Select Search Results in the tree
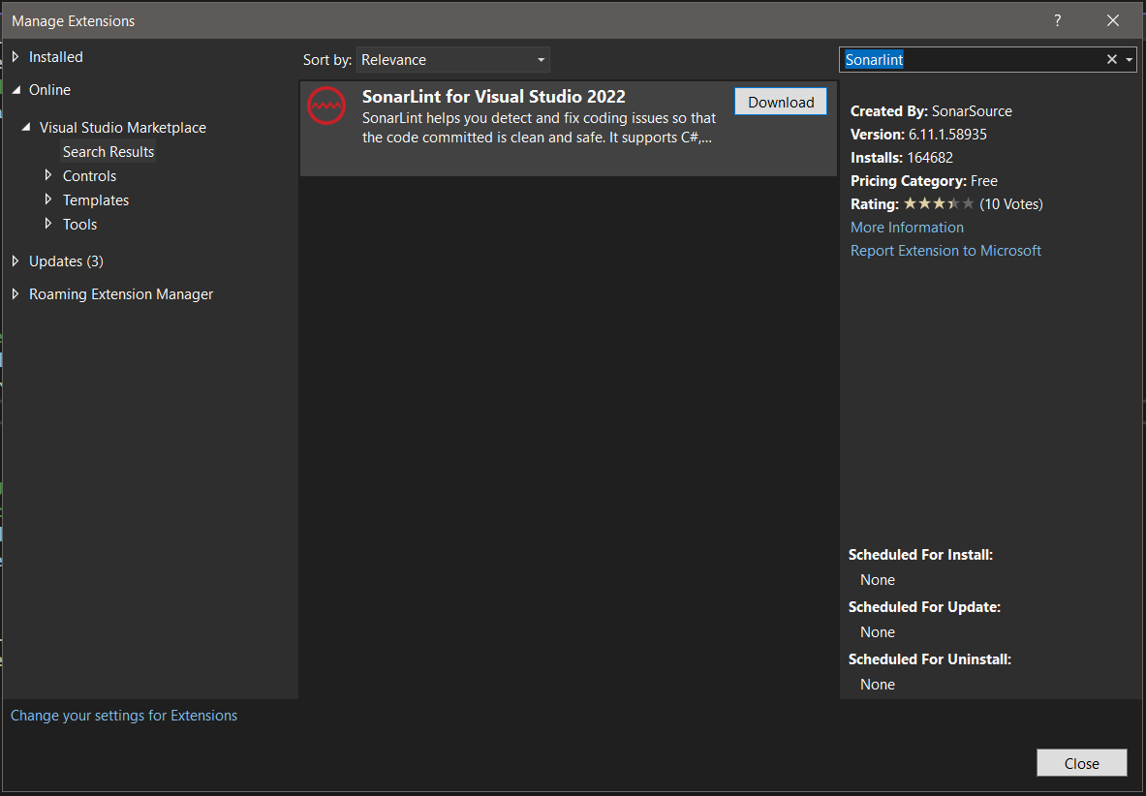Image resolution: width=1146 pixels, height=796 pixels. click(108, 152)
